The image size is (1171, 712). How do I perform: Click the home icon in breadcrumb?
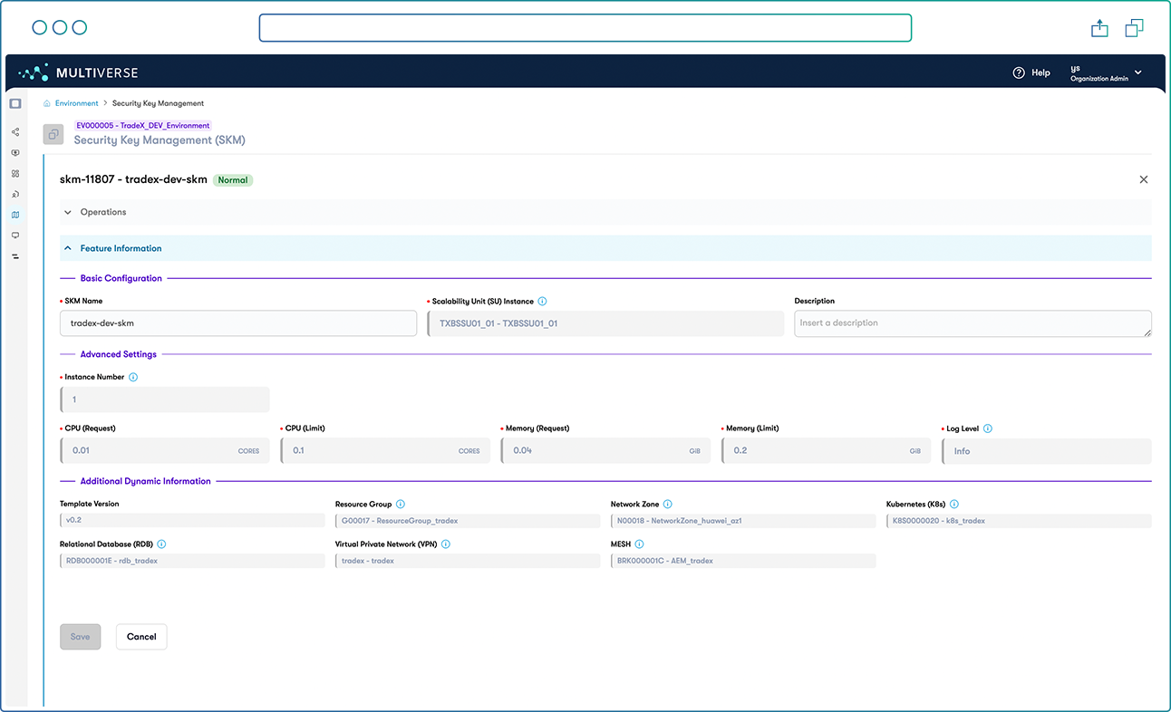coord(47,103)
